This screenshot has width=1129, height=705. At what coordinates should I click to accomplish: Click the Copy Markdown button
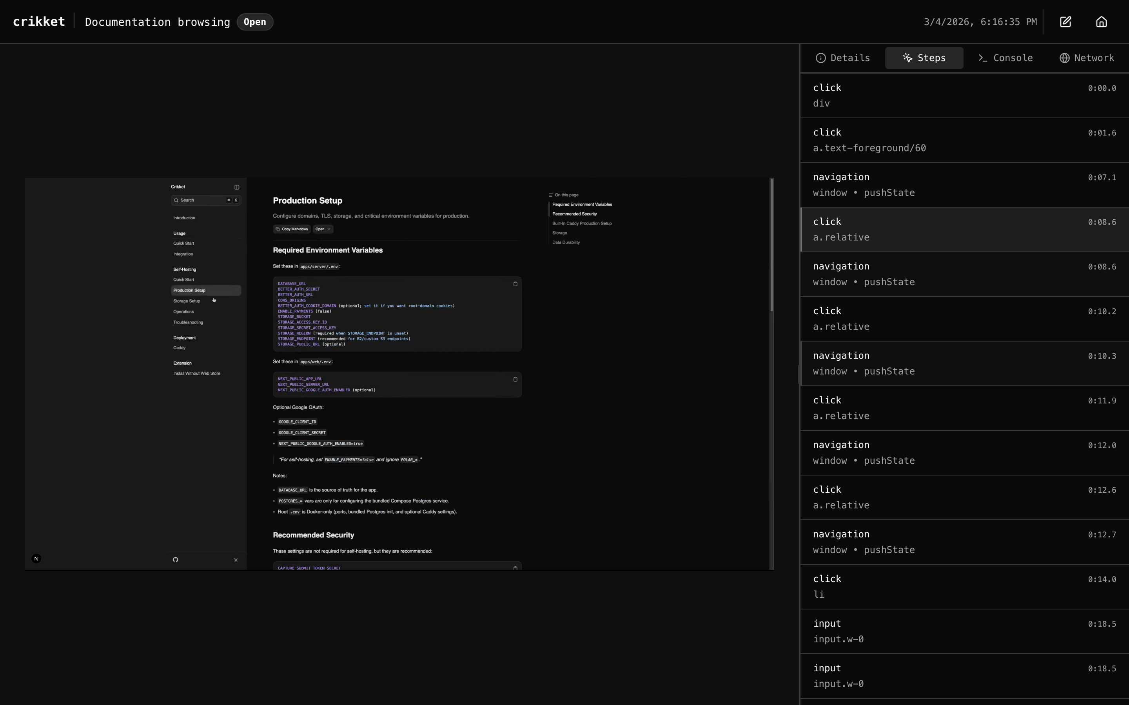[292, 229]
